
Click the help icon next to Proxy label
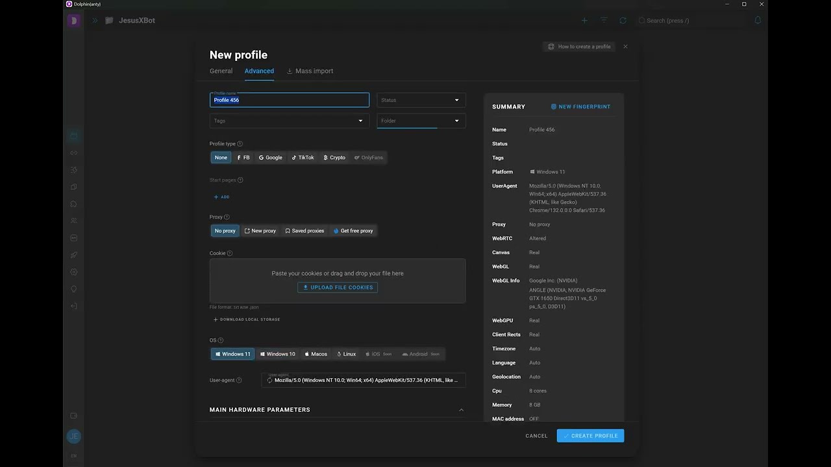[227, 217]
